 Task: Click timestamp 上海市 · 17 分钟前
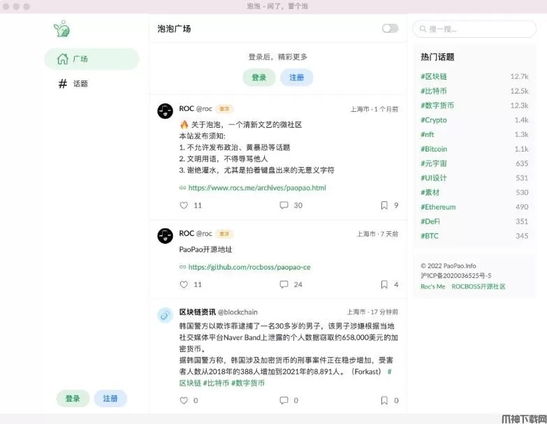372,312
